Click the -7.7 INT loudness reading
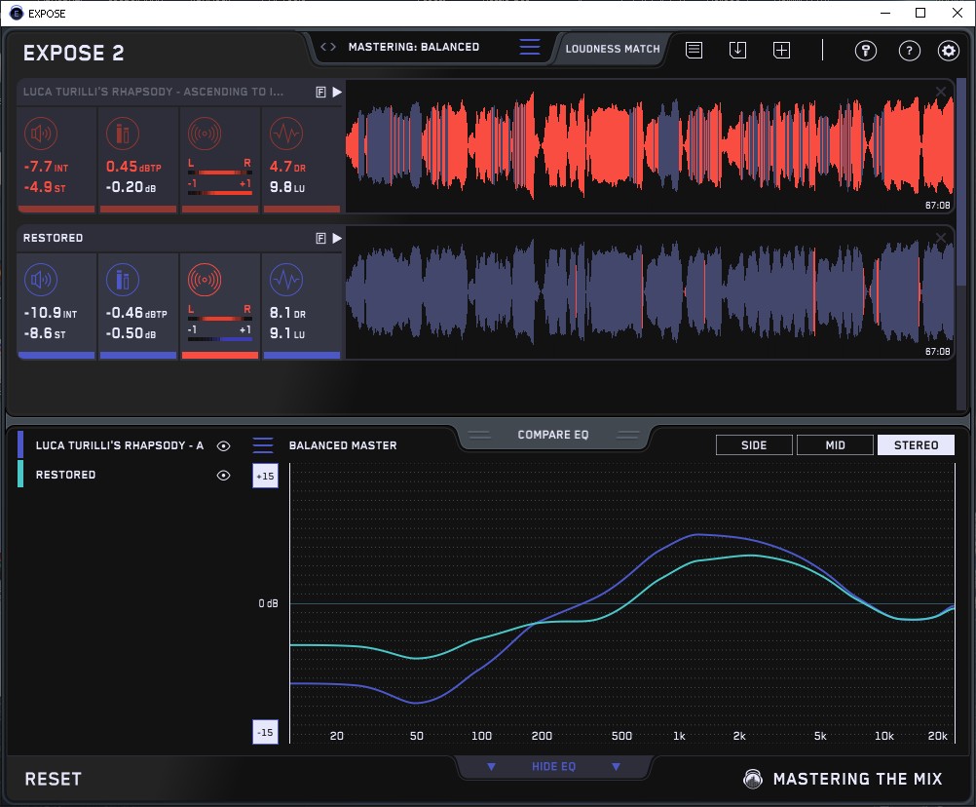Viewport: 976px width, 807px height. click(x=46, y=167)
